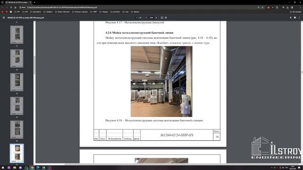Viewport: 303px width, 170px height.
Task: Edit the PDF page number field
Action: click(137, 17)
